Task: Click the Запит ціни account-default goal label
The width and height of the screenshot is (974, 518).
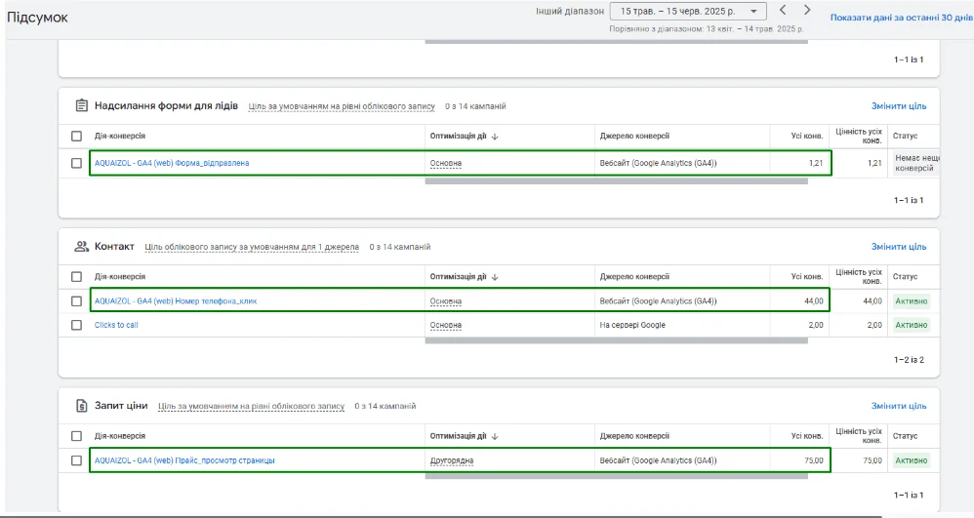Action: click(x=251, y=406)
